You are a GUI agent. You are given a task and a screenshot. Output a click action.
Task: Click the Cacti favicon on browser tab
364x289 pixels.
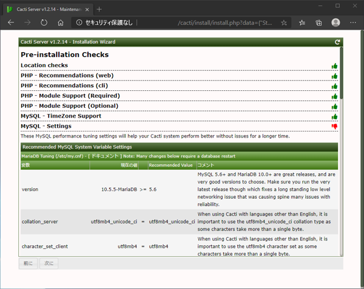point(10,9)
